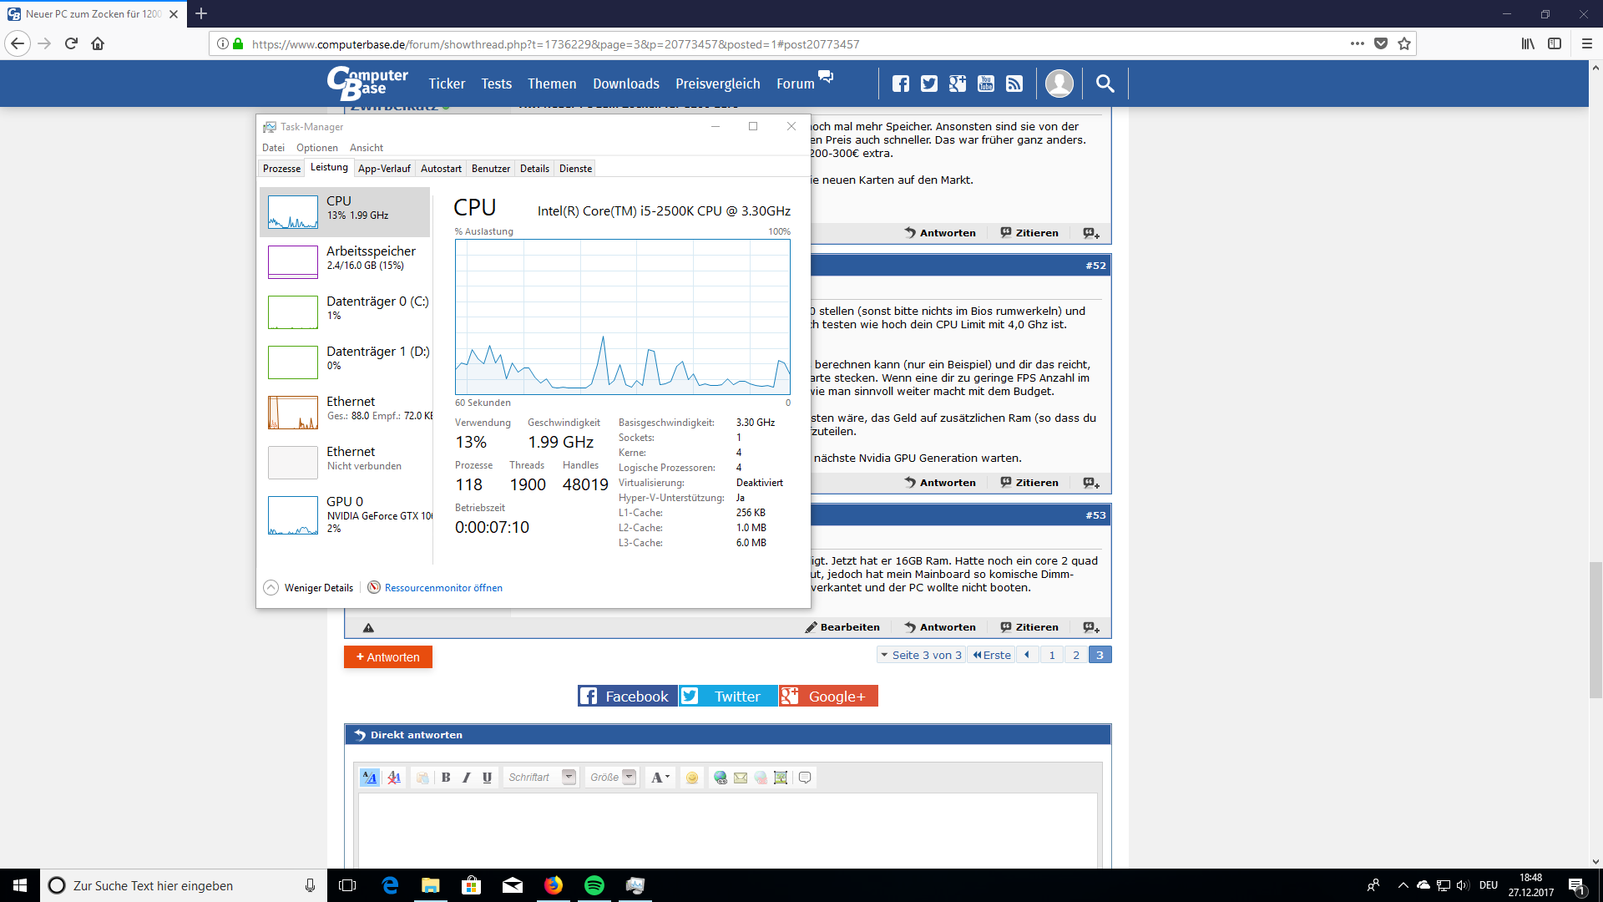This screenshot has width=1603, height=902.
Task: Click the insert image icon
Action: (781, 778)
